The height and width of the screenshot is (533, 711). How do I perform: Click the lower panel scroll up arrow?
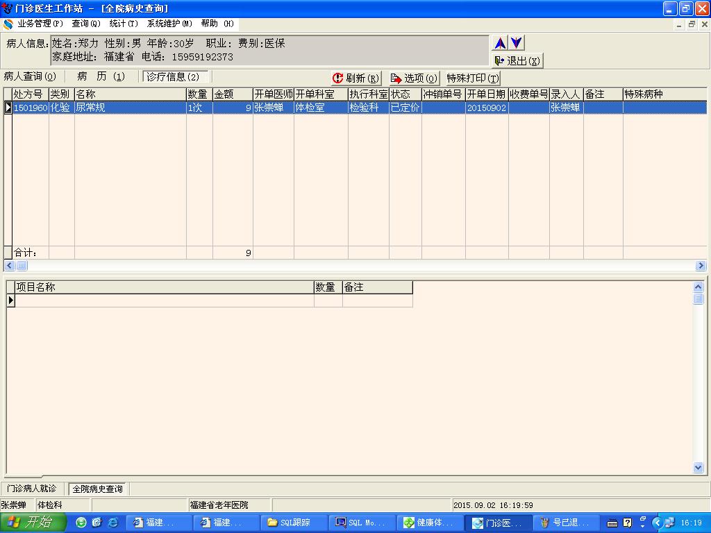click(x=699, y=287)
